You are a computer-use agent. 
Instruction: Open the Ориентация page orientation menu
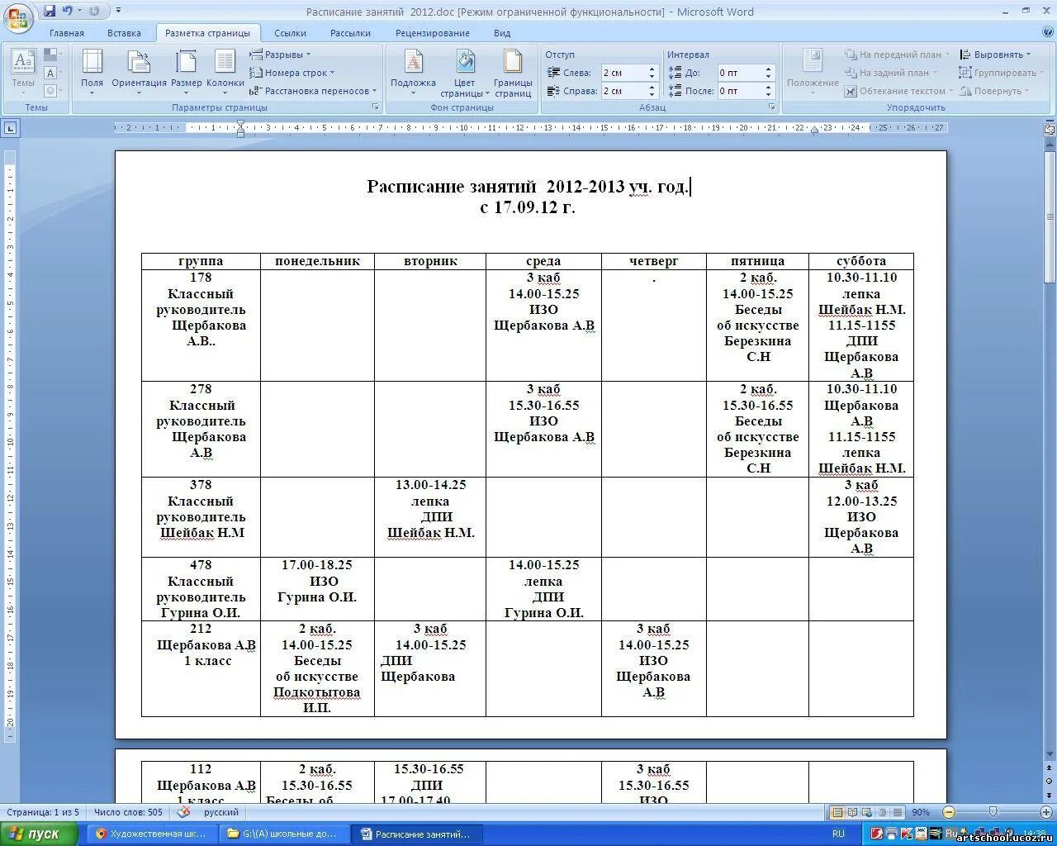(139, 72)
